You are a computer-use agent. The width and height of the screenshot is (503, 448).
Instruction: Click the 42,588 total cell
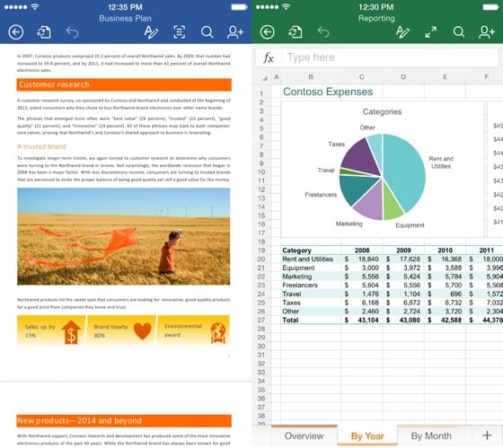[445, 320]
